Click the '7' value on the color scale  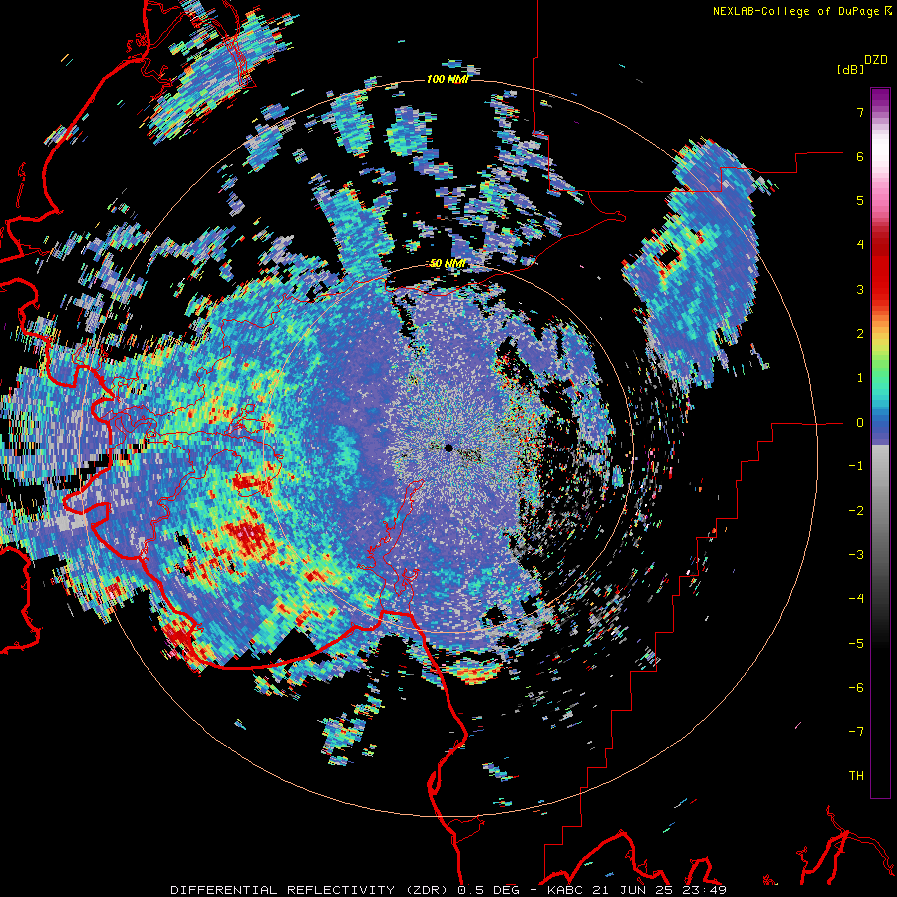point(860,112)
